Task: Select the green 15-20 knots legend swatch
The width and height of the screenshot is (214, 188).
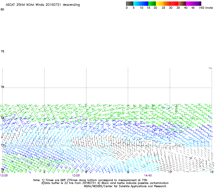Action: pos(152,3)
